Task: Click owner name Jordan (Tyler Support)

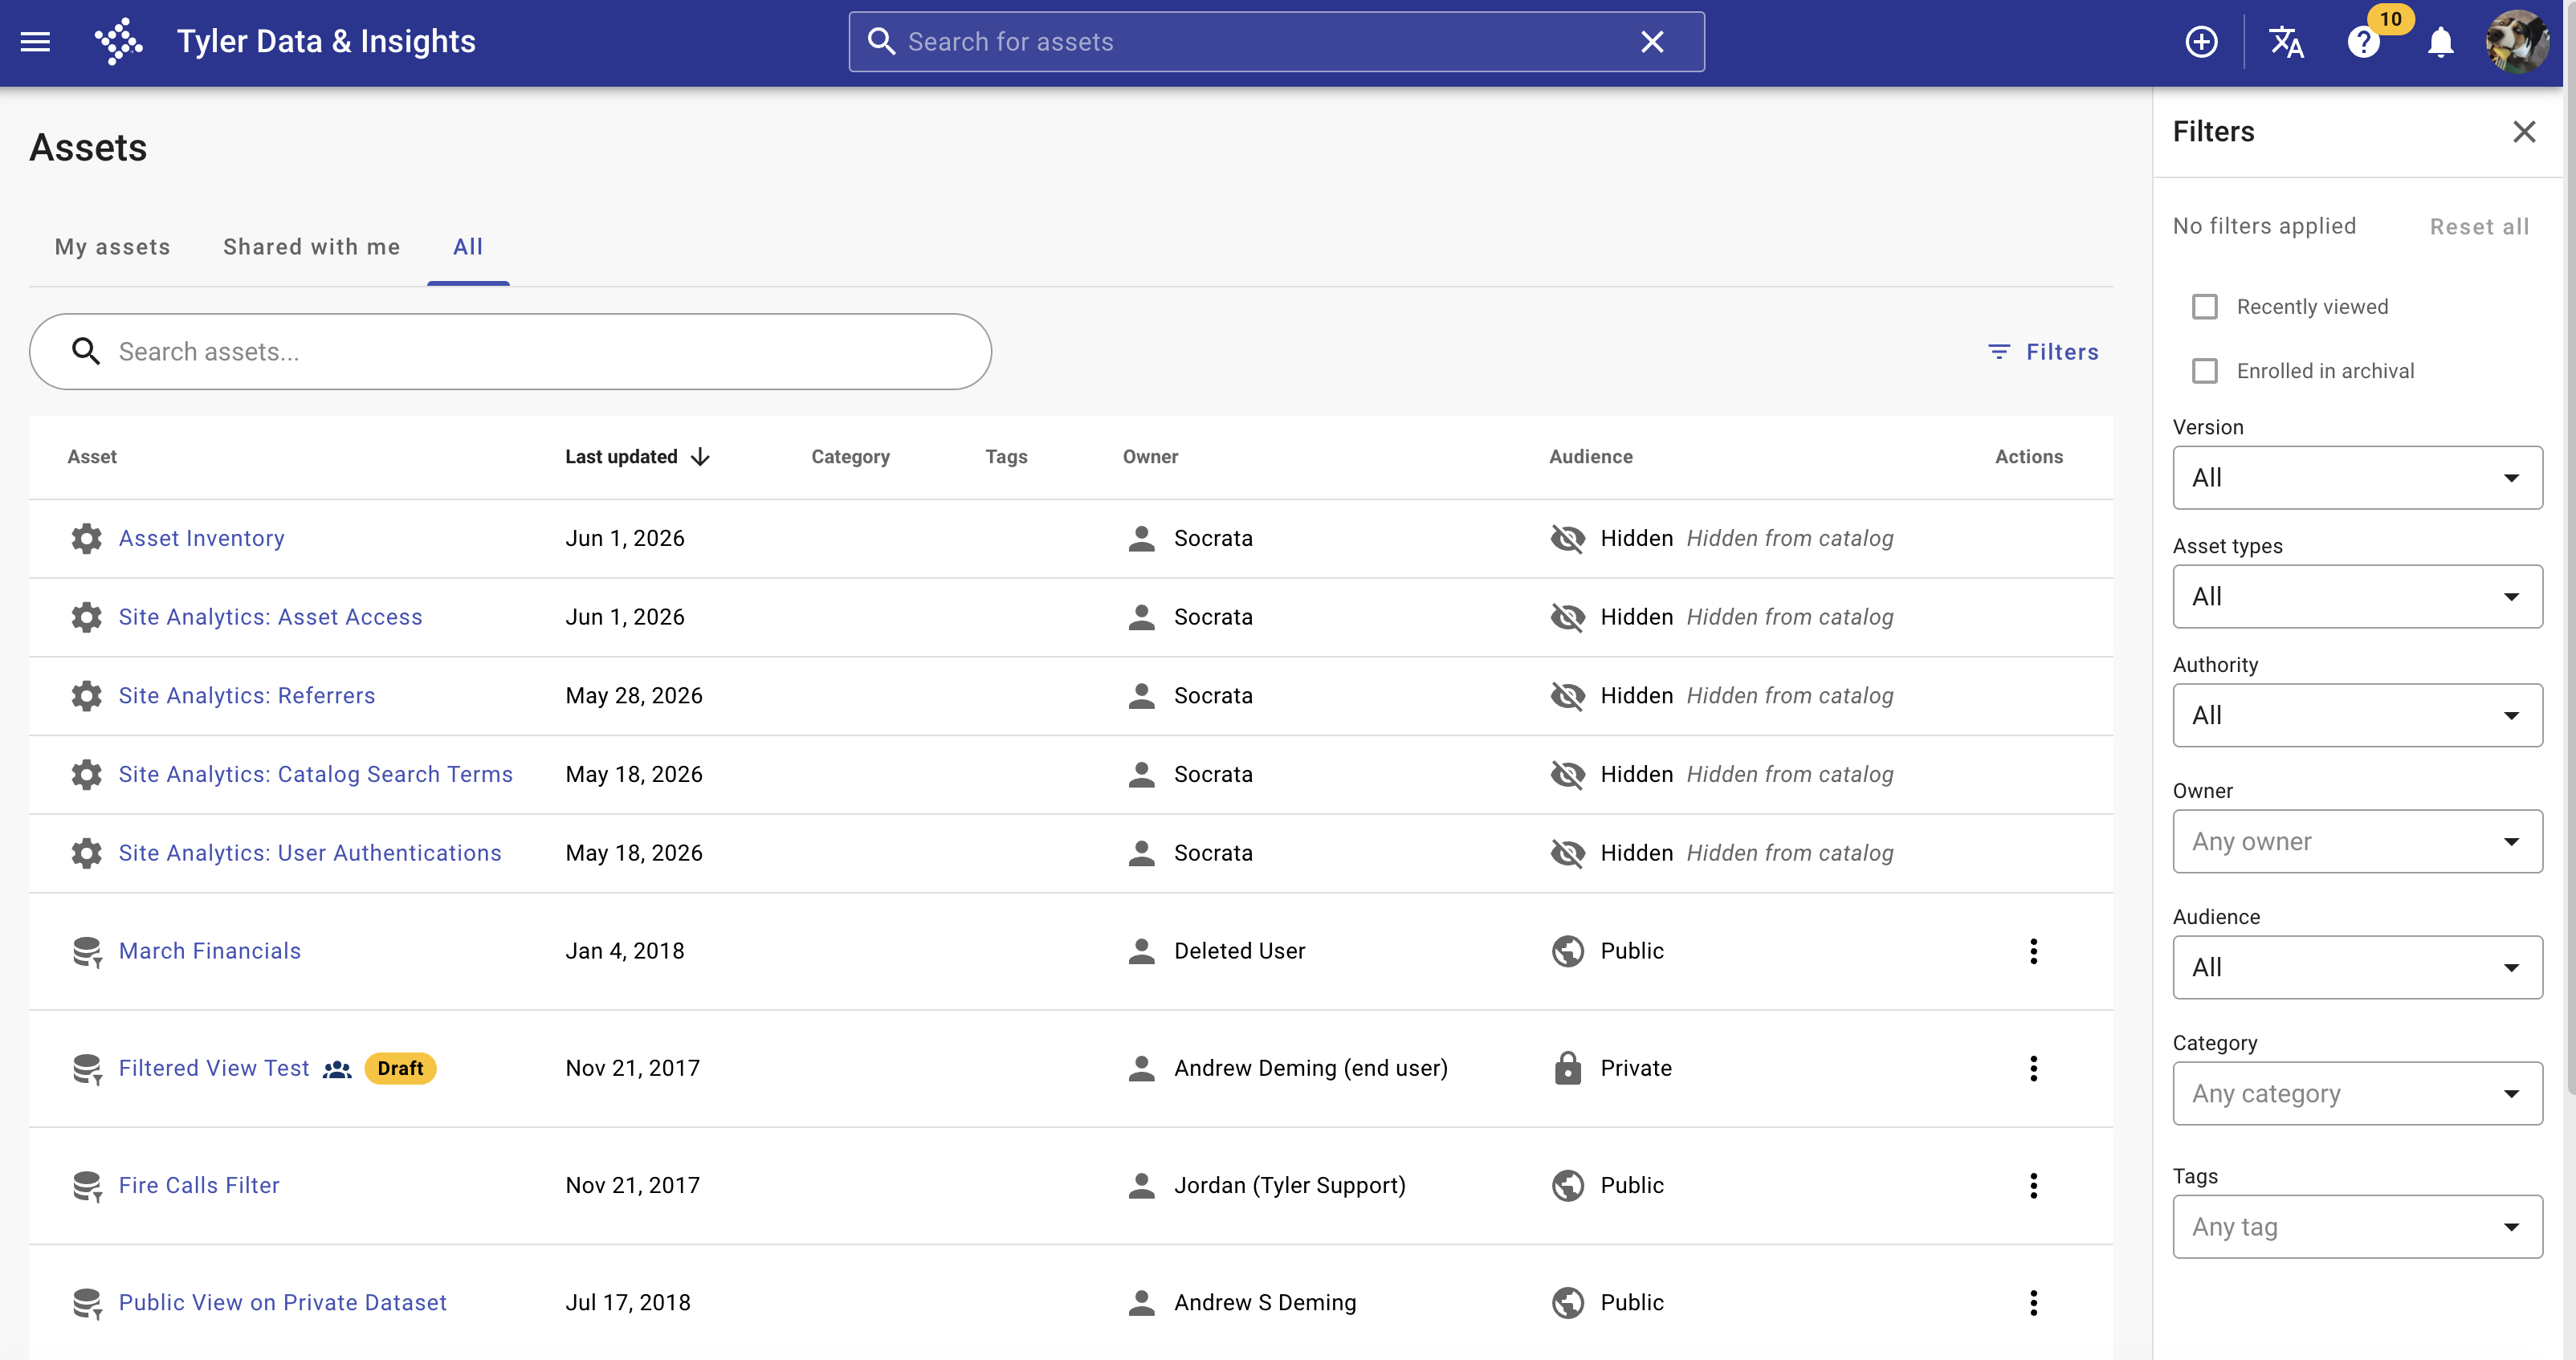Action: tap(1290, 1185)
